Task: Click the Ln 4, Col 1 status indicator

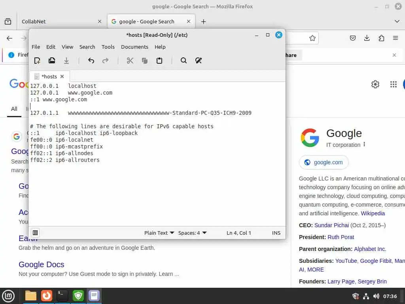Action: click(x=238, y=233)
